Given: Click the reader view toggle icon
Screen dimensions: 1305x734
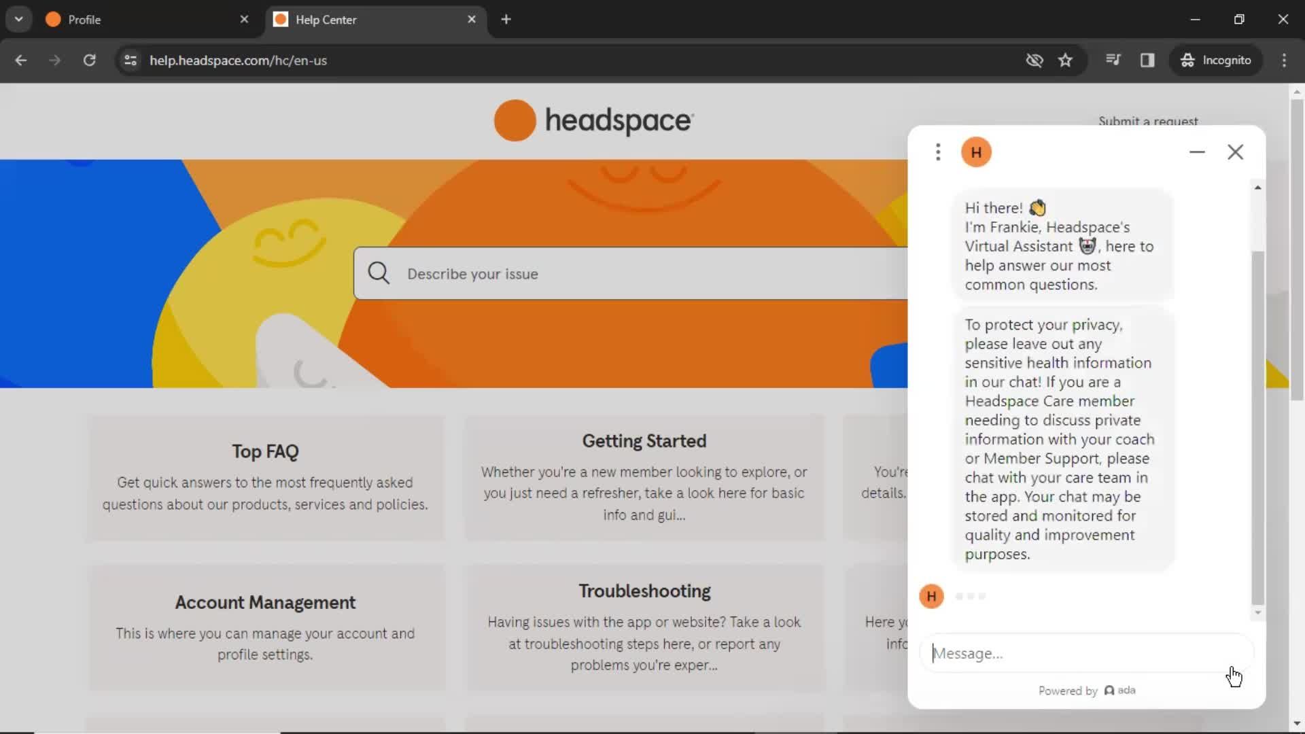Looking at the screenshot, I should point(1147,60).
